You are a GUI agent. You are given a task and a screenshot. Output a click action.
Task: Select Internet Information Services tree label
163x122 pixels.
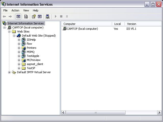coord(26,23)
